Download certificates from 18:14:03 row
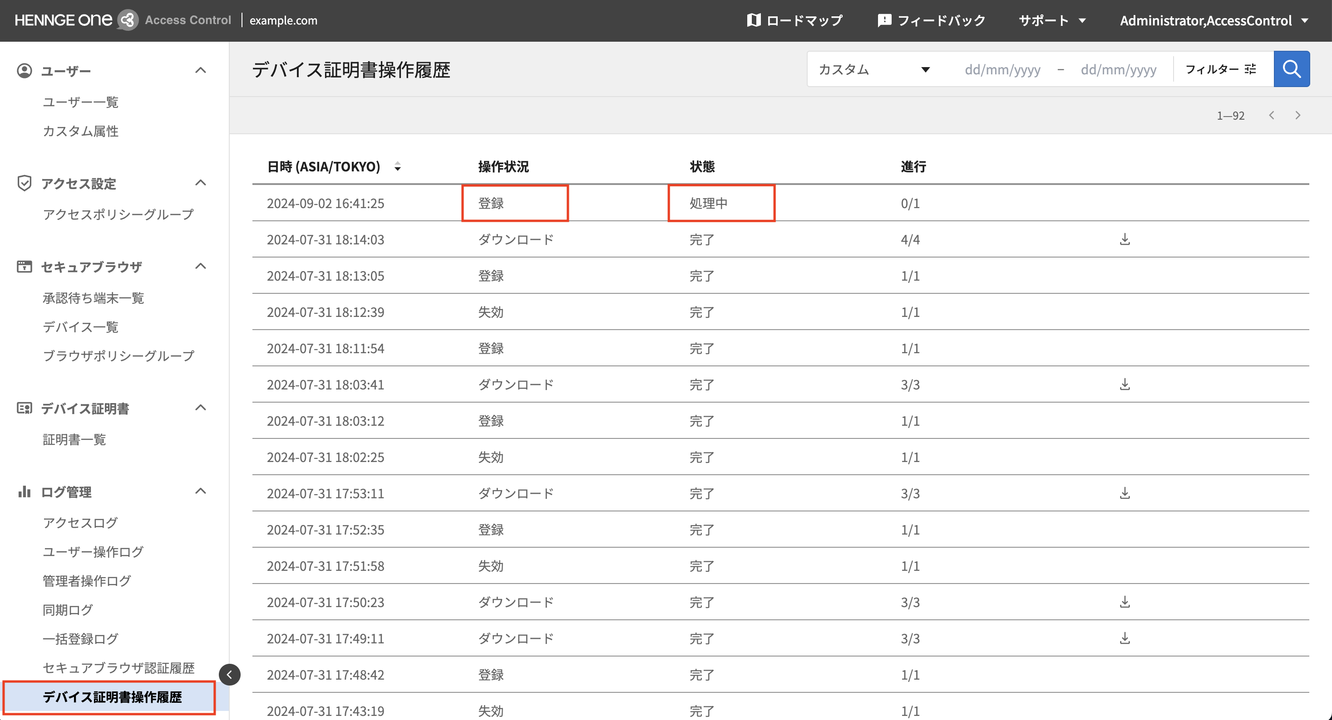 tap(1125, 240)
